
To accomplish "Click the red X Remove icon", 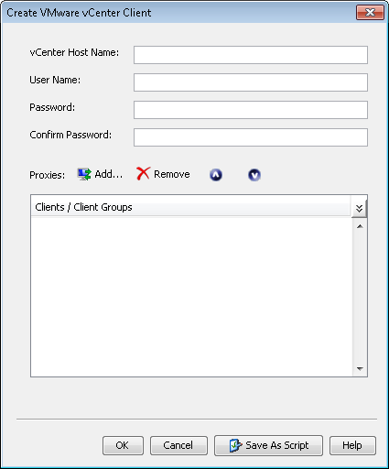I will coord(143,173).
